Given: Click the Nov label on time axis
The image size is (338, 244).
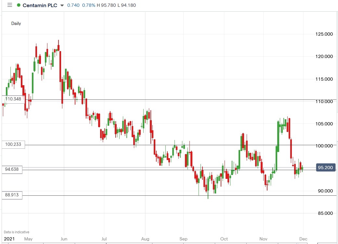Looking at the screenshot, I should 263,239.
